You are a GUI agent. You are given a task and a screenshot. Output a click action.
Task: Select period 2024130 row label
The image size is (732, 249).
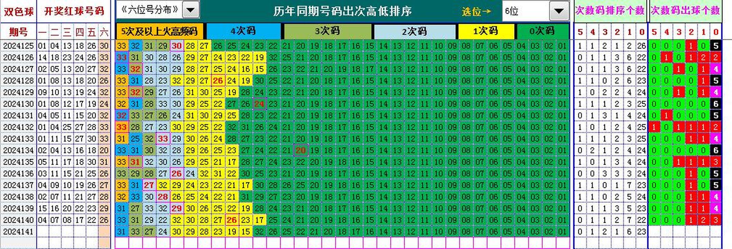click(18, 104)
